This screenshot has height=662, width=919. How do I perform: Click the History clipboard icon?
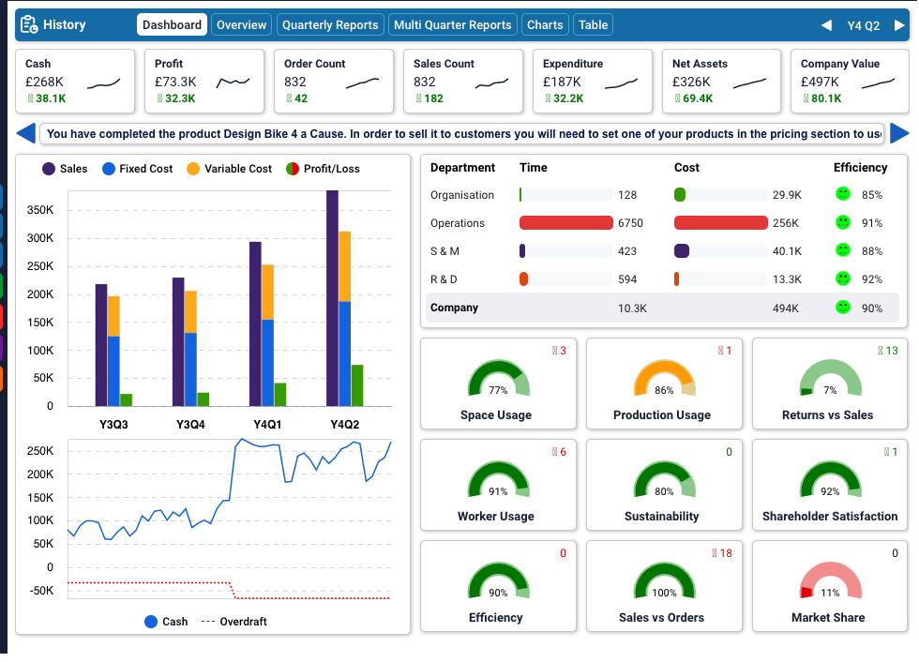tap(29, 25)
